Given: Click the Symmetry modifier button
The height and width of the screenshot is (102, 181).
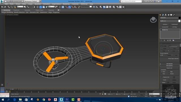Looking at the screenshot, I should click(x=165, y=24).
